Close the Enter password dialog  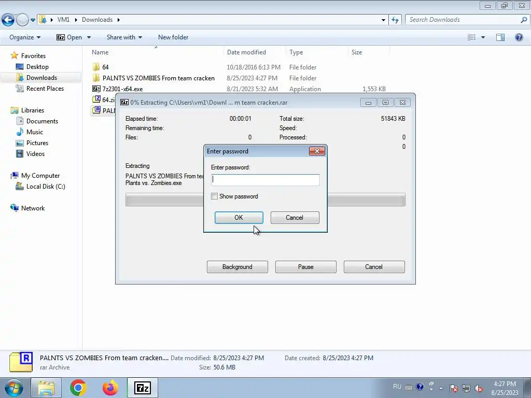(317, 151)
